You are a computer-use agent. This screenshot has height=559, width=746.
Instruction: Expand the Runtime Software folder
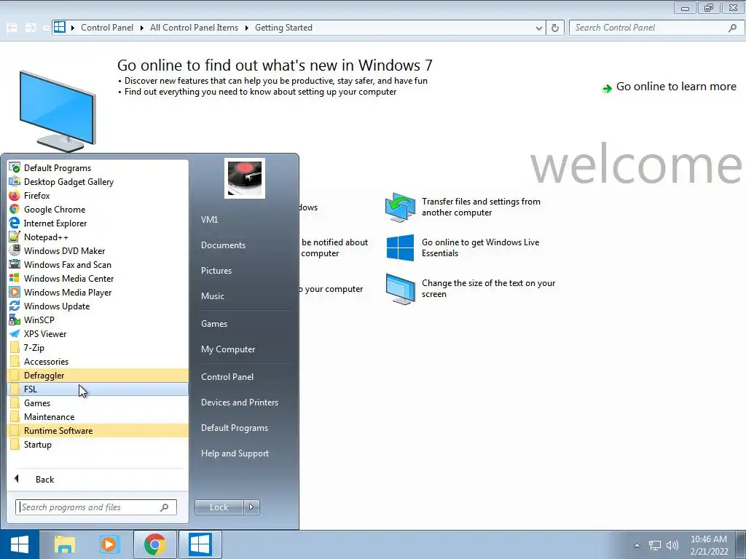click(x=98, y=430)
